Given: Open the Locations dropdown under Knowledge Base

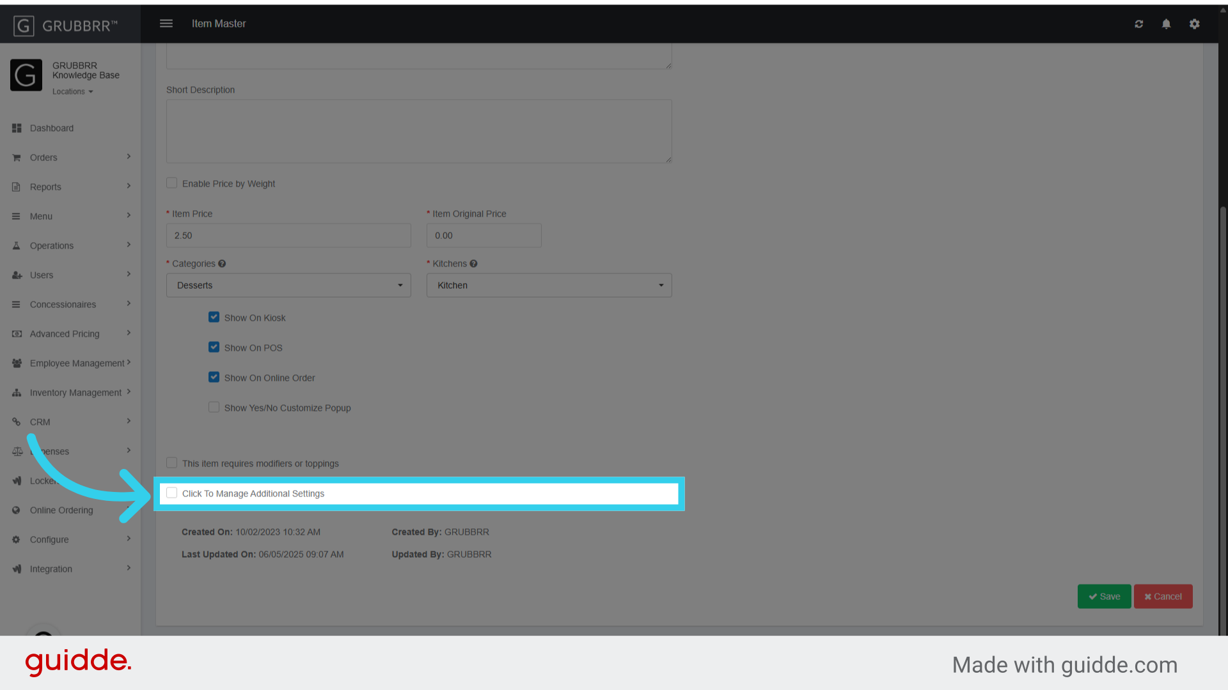Looking at the screenshot, I should 73,92.
